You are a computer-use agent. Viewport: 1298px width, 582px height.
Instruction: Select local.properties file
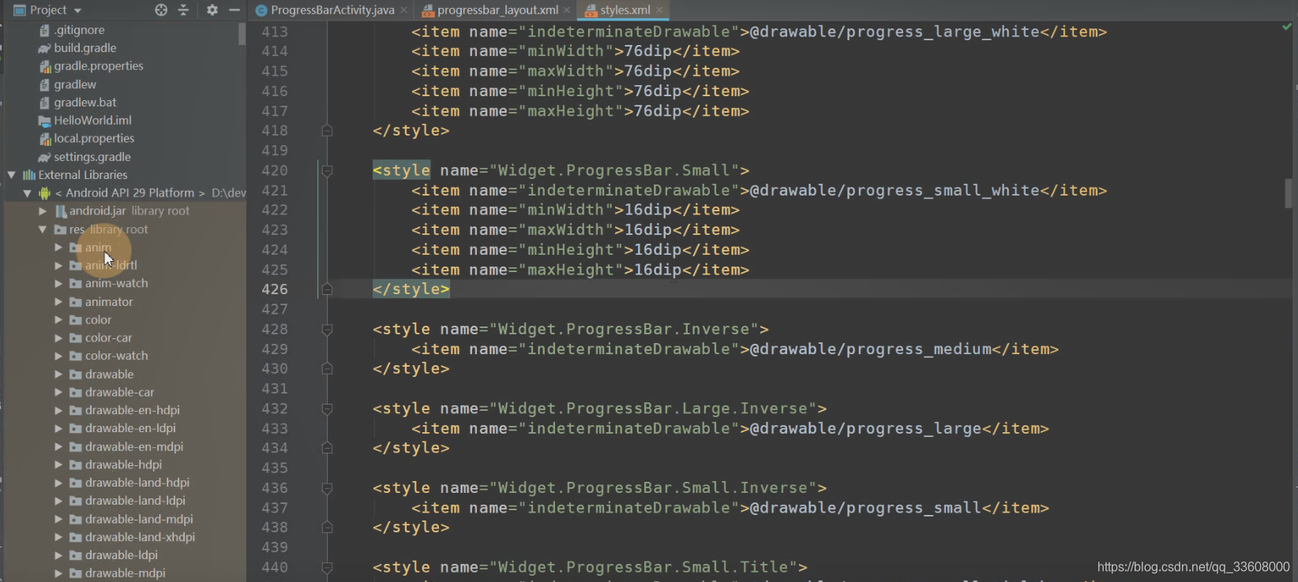tap(94, 139)
